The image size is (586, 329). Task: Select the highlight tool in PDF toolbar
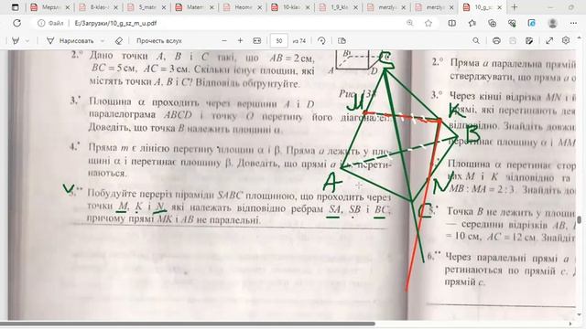point(16,40)
